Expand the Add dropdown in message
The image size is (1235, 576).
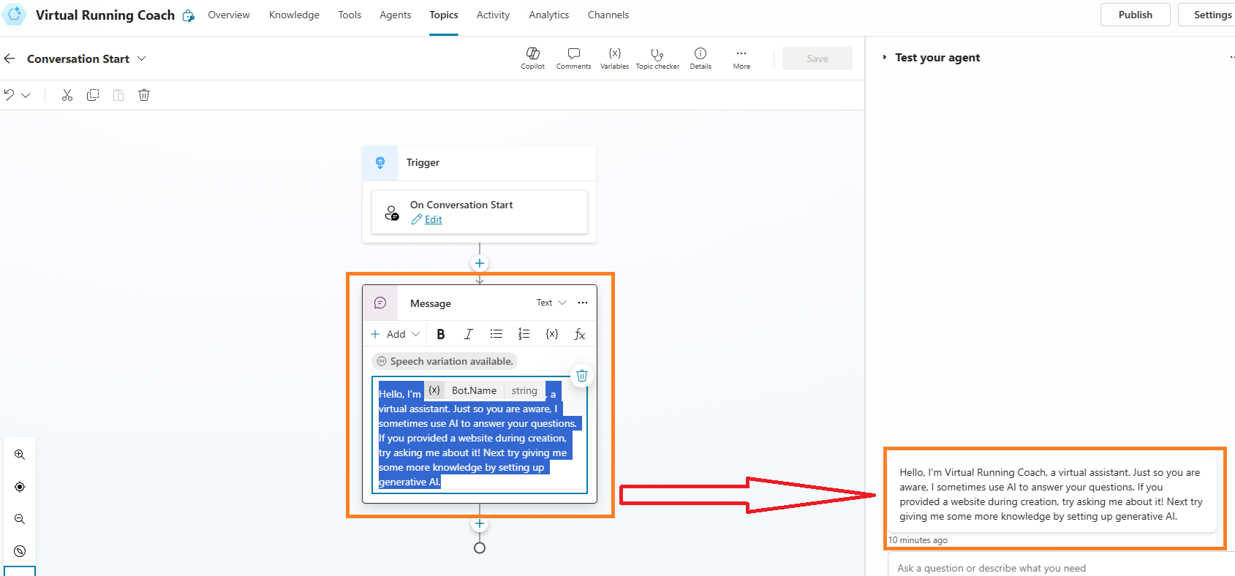[x=396, y=334]
